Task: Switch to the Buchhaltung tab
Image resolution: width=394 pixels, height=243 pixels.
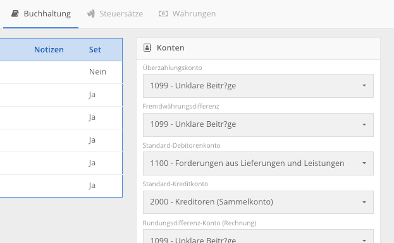Action: [x=40, y=14]
